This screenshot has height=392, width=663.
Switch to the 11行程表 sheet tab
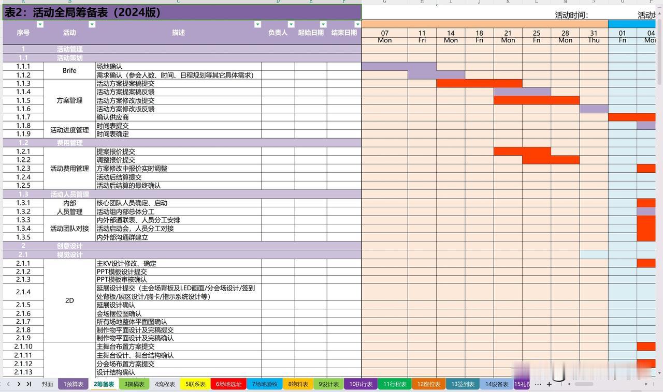coord(395,384)
